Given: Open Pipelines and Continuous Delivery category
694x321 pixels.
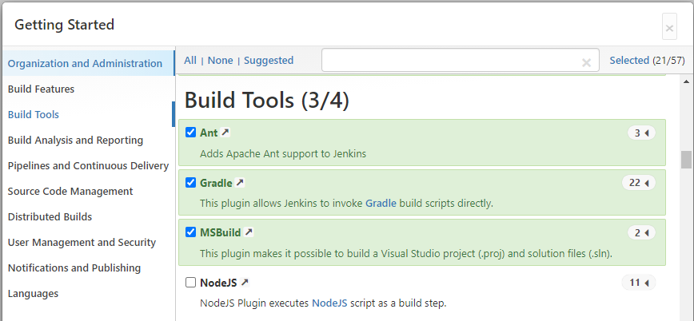Looking at the screenshot, I should (x=88, y=166).
